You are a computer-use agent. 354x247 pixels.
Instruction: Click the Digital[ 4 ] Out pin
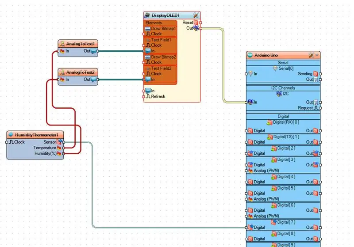[x=320, y=182]
